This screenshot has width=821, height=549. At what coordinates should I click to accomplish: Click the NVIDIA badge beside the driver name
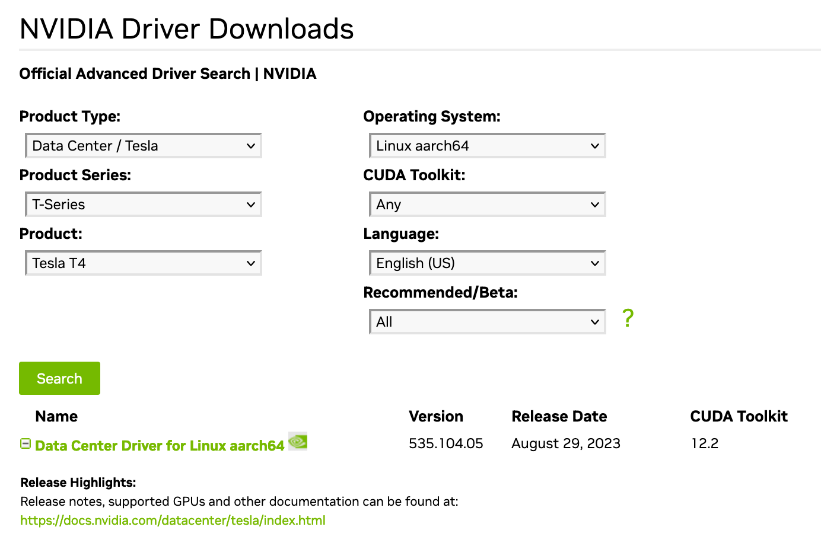coord(298,442)
